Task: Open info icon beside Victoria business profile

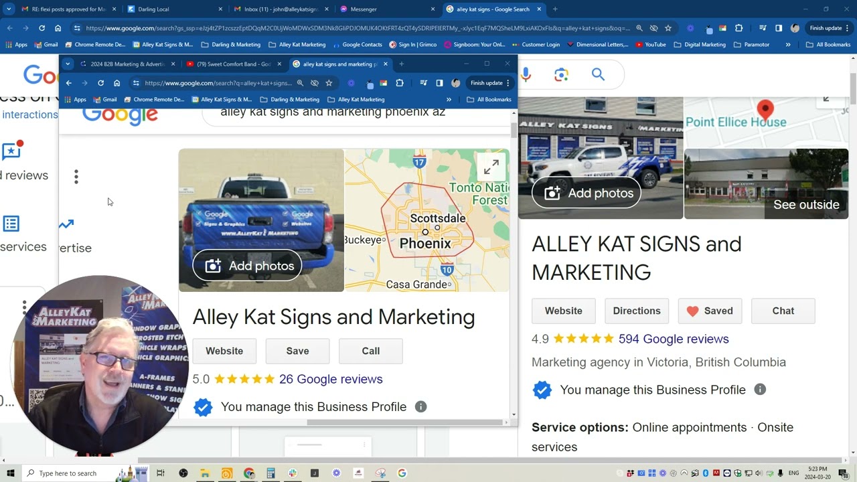Action: point(760,390)
